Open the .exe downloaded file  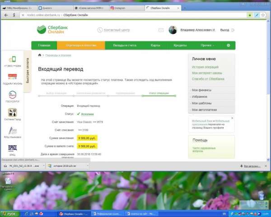click(x=22, y=166)
